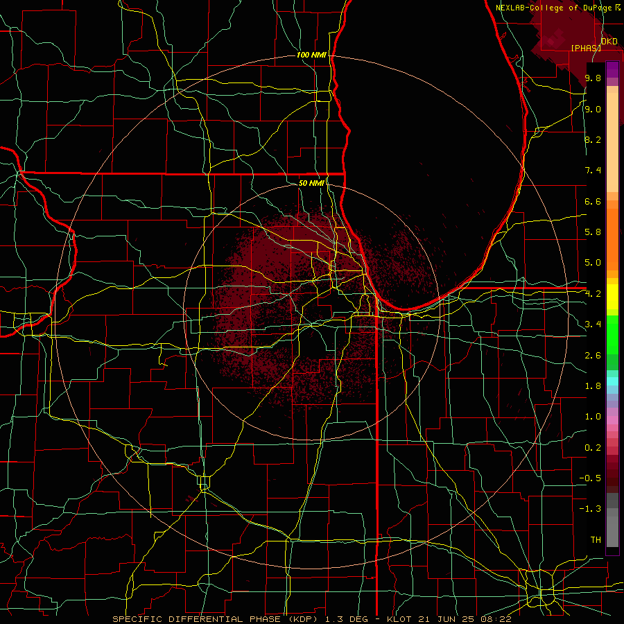The width and height of the screenshot is (624, 624).
Task: Select the 2.6 scale label
Action: (x=593, y=356)
